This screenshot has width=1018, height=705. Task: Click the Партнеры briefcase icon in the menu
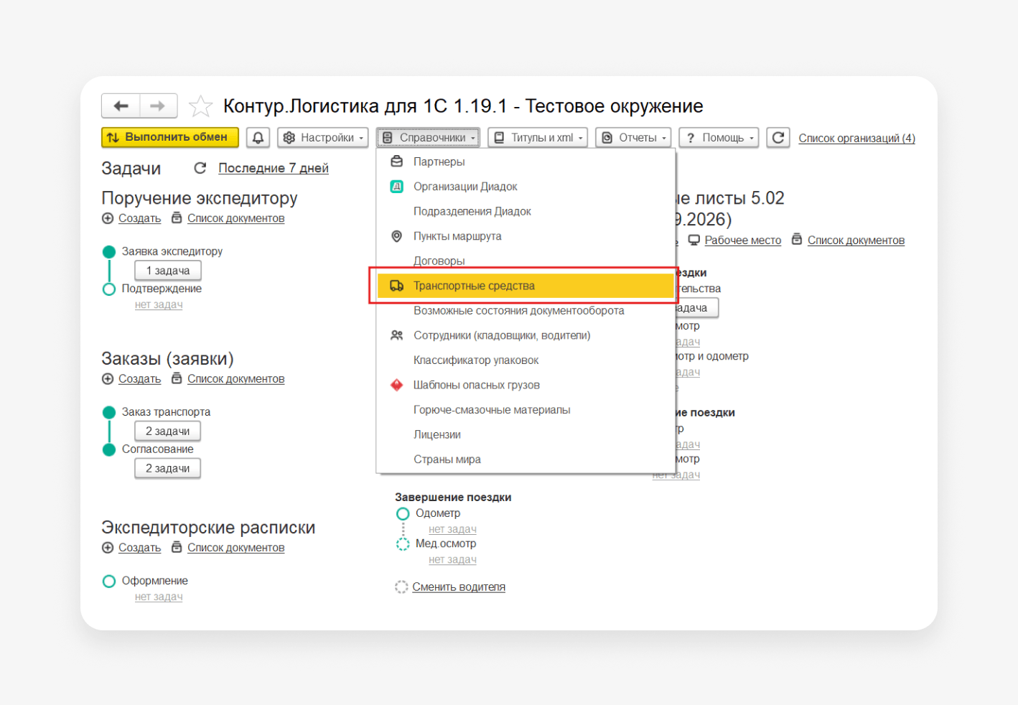pos(396,162)
